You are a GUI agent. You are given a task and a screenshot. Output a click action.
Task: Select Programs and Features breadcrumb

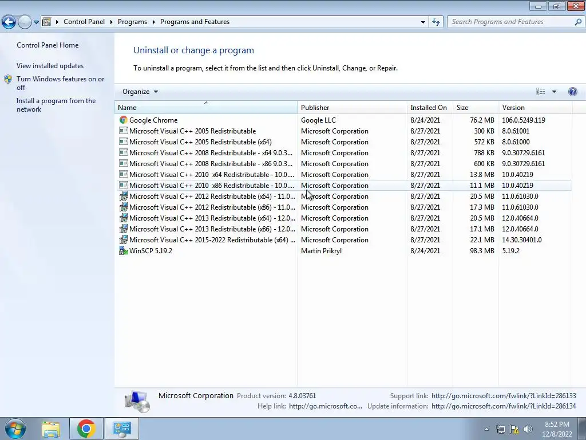click(195, 22)
